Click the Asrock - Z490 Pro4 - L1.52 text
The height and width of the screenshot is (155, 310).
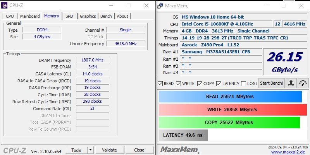[x=210, y=45]
